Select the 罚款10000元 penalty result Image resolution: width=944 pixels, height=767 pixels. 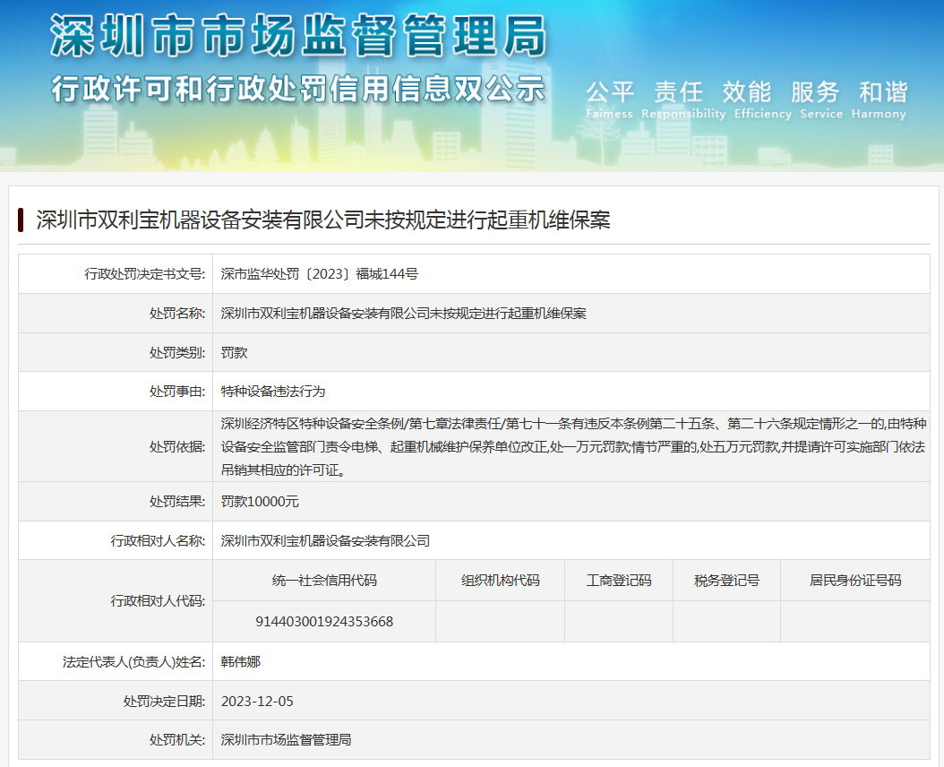(x=260, y=501)
